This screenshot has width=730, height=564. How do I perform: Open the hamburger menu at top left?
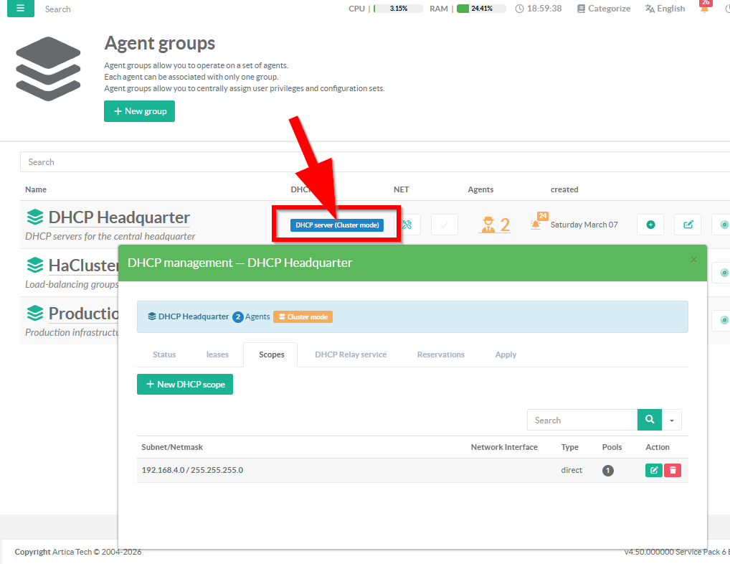(20, 9)
